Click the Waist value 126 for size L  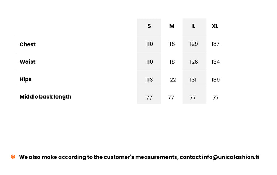tap(194, 62)
